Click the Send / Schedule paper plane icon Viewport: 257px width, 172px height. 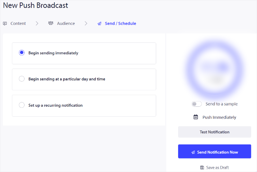pyautogui.click(x=99, y=24)
